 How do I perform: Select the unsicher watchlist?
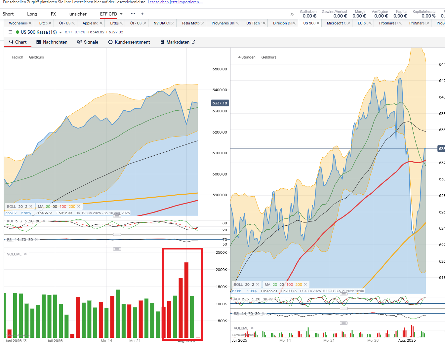point(78,14)
